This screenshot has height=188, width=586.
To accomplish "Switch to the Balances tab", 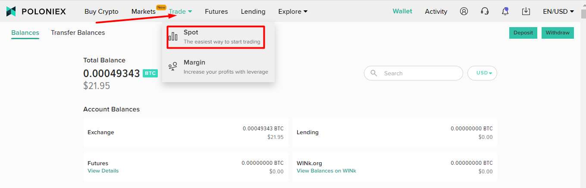I will tap(25, 33).
